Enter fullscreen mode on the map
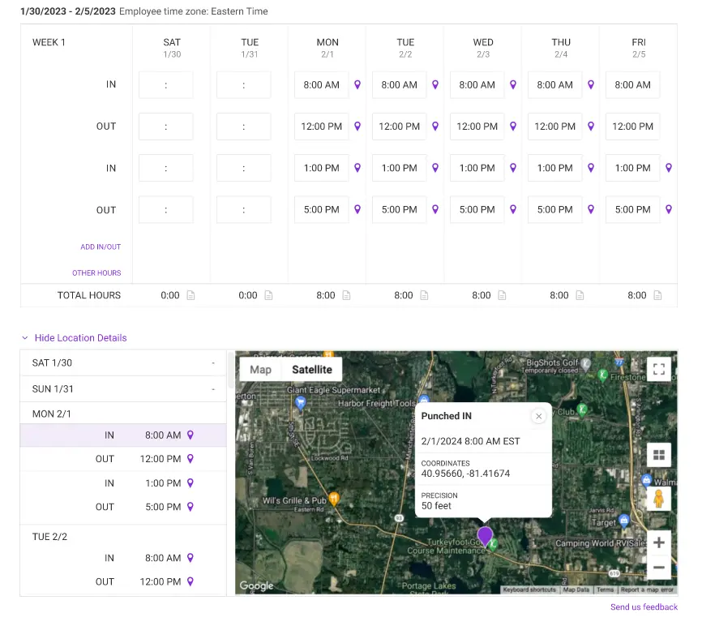The width and height of the screenshot is (702, 626). tap(659, 368)
